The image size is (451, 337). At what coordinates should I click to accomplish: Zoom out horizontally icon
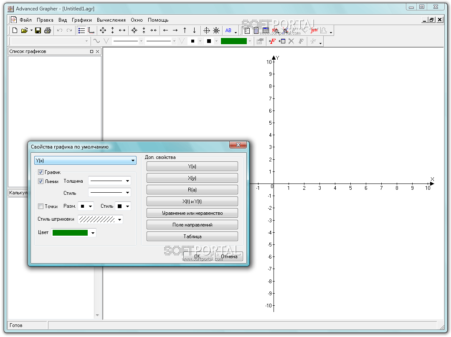(x=154, y=30)
